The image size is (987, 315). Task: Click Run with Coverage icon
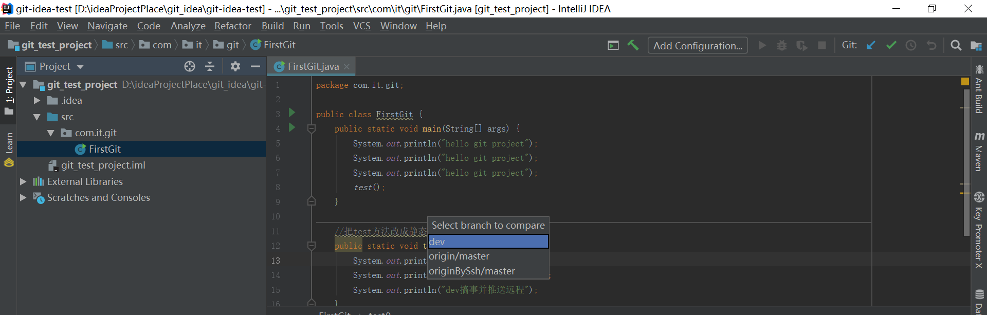pos(802,45)
